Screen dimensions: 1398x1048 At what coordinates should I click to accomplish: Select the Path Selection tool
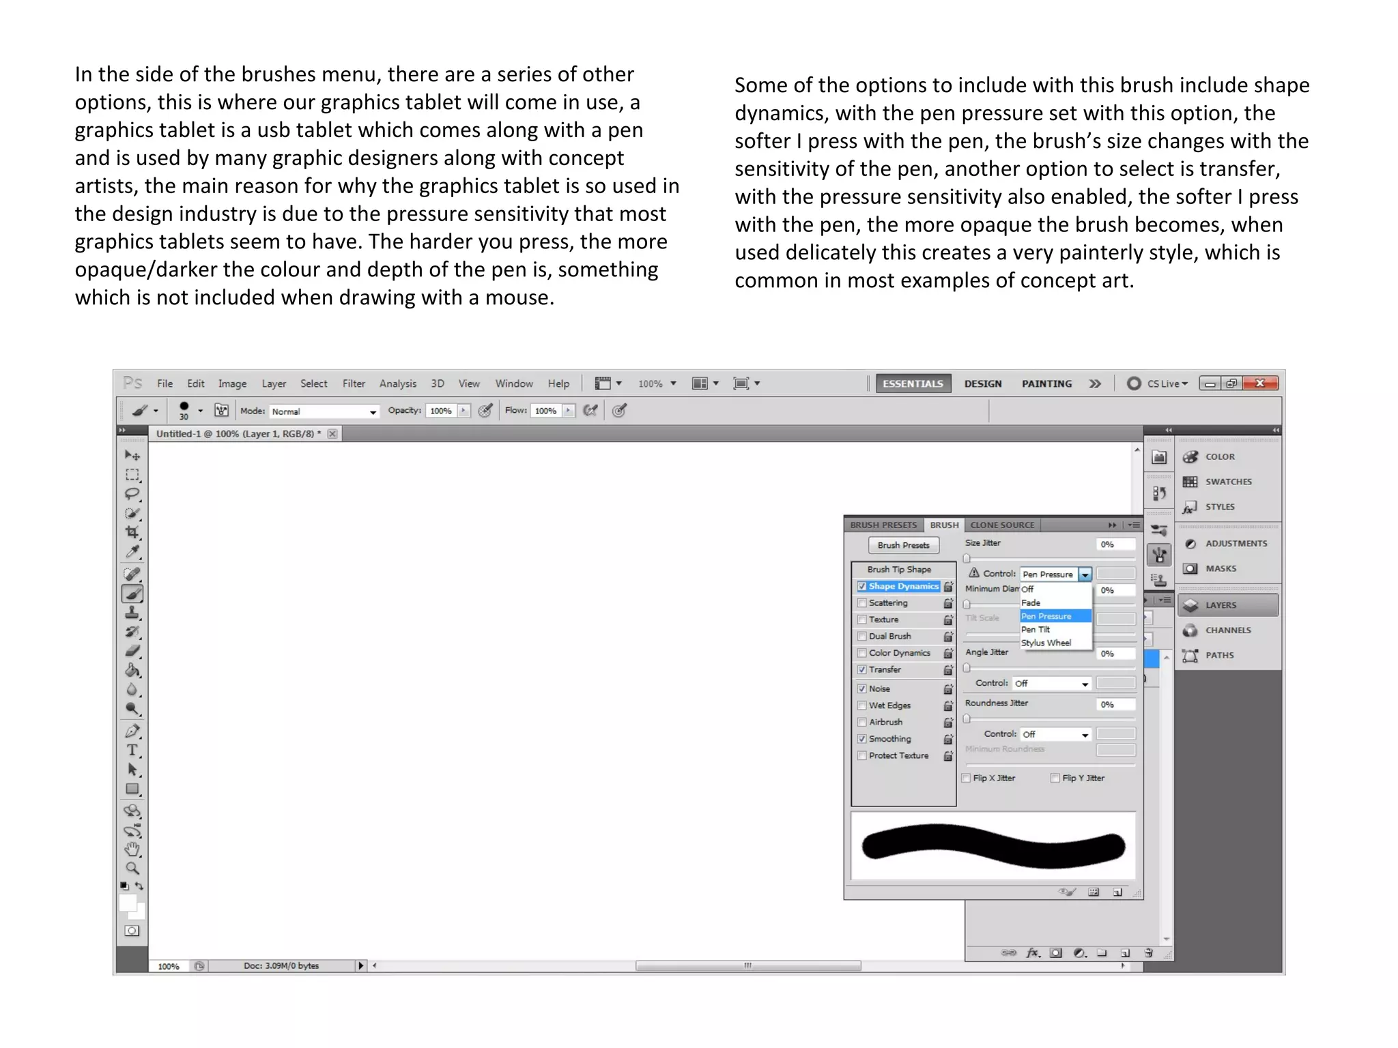[x=132, y=770]
